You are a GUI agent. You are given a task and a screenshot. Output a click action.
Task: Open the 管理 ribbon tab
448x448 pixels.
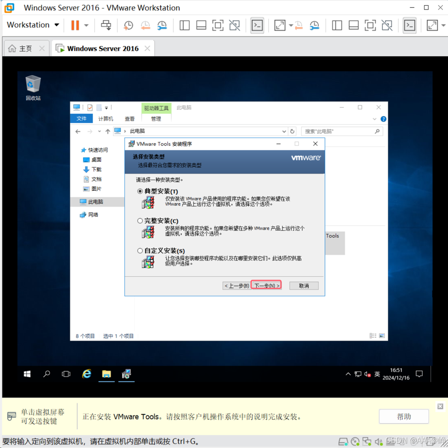(x=156, y=118)
